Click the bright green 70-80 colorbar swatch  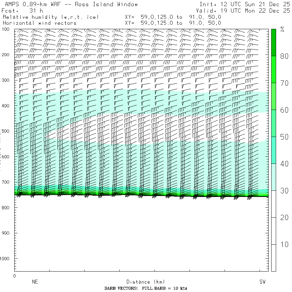(x=274, y=69)
